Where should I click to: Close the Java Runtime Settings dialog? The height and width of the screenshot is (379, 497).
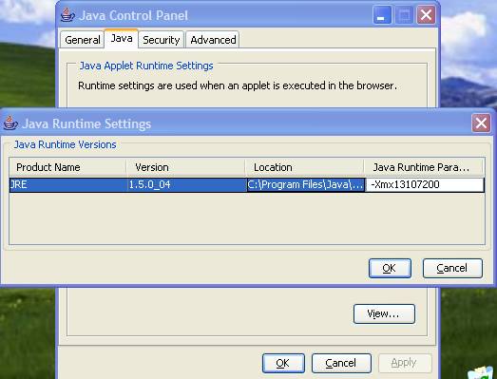481,123
